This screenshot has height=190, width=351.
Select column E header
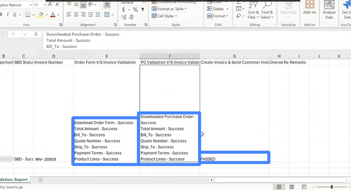pyautogui.click(x=107, y=56)
